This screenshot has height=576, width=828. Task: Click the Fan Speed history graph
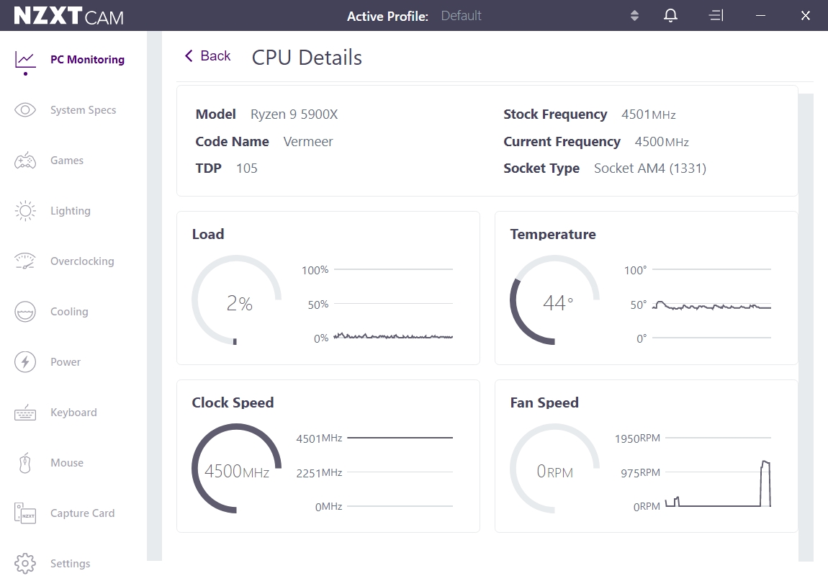(718, 472)
